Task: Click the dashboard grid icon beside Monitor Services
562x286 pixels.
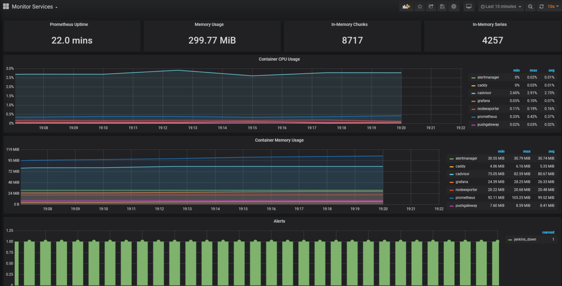Action: tap(6, 7)
